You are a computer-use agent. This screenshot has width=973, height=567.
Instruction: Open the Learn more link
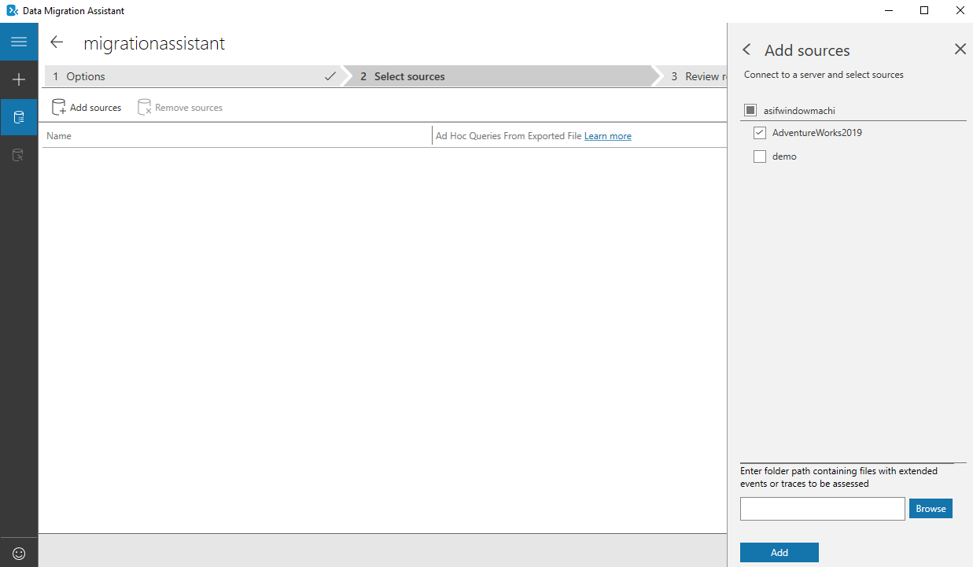pos(607,136)
